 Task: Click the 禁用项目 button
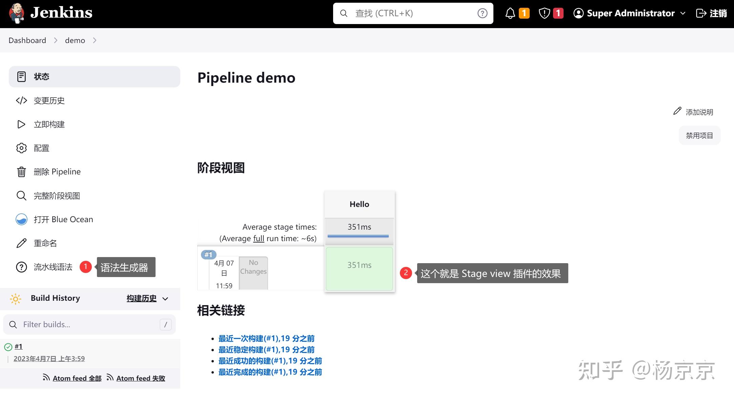(699, 135)
